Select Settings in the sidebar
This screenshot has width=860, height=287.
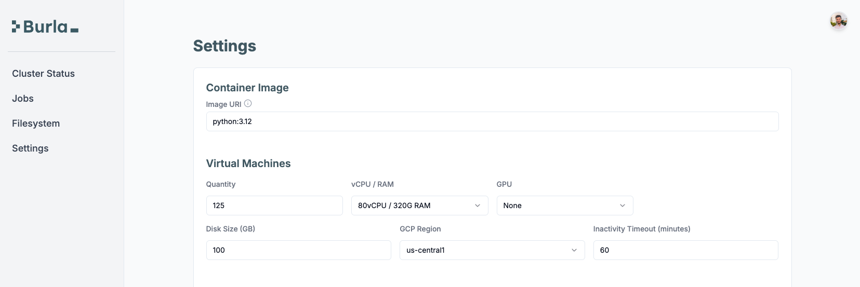tap(30, 148)
